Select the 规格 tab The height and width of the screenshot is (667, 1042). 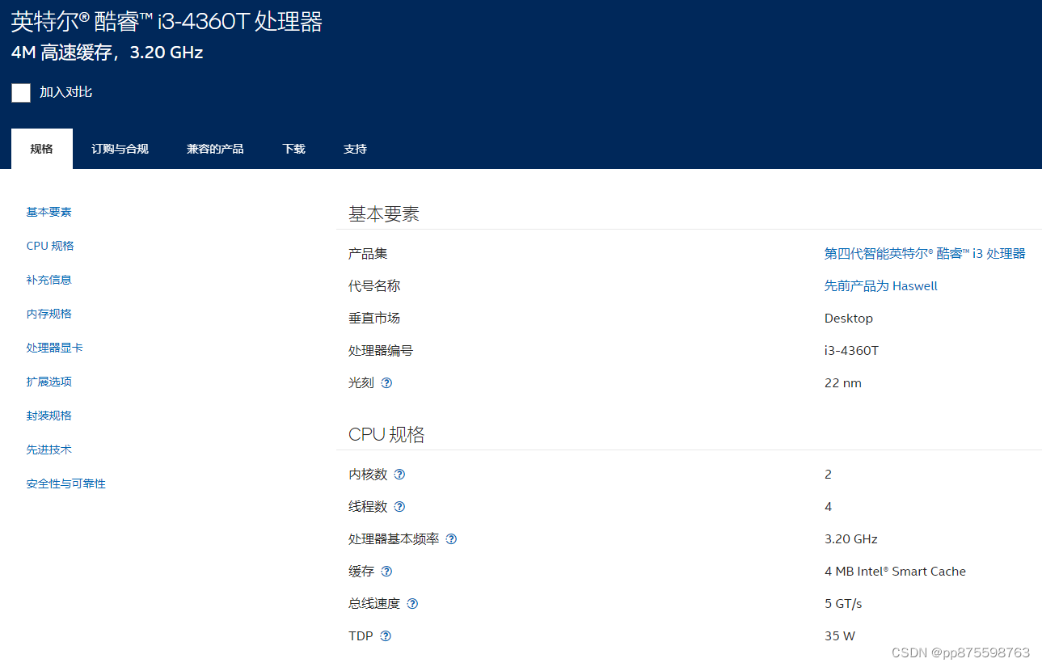[x=42, y=149]
